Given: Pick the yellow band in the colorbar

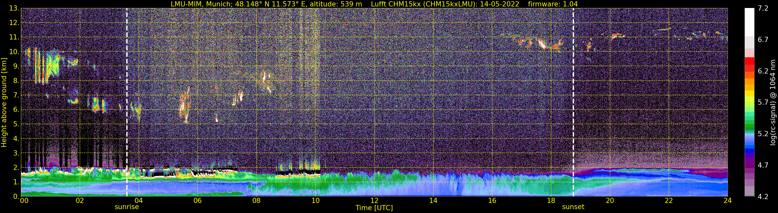Looking at the screenshot, I should pos(749,94).
